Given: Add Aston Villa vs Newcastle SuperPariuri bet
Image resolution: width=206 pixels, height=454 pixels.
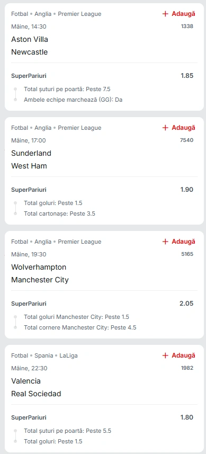Looking at the screenshot, I should click(x=179, y=14).
